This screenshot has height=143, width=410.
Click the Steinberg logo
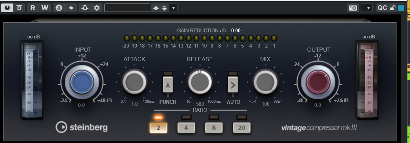pos(81,127)
